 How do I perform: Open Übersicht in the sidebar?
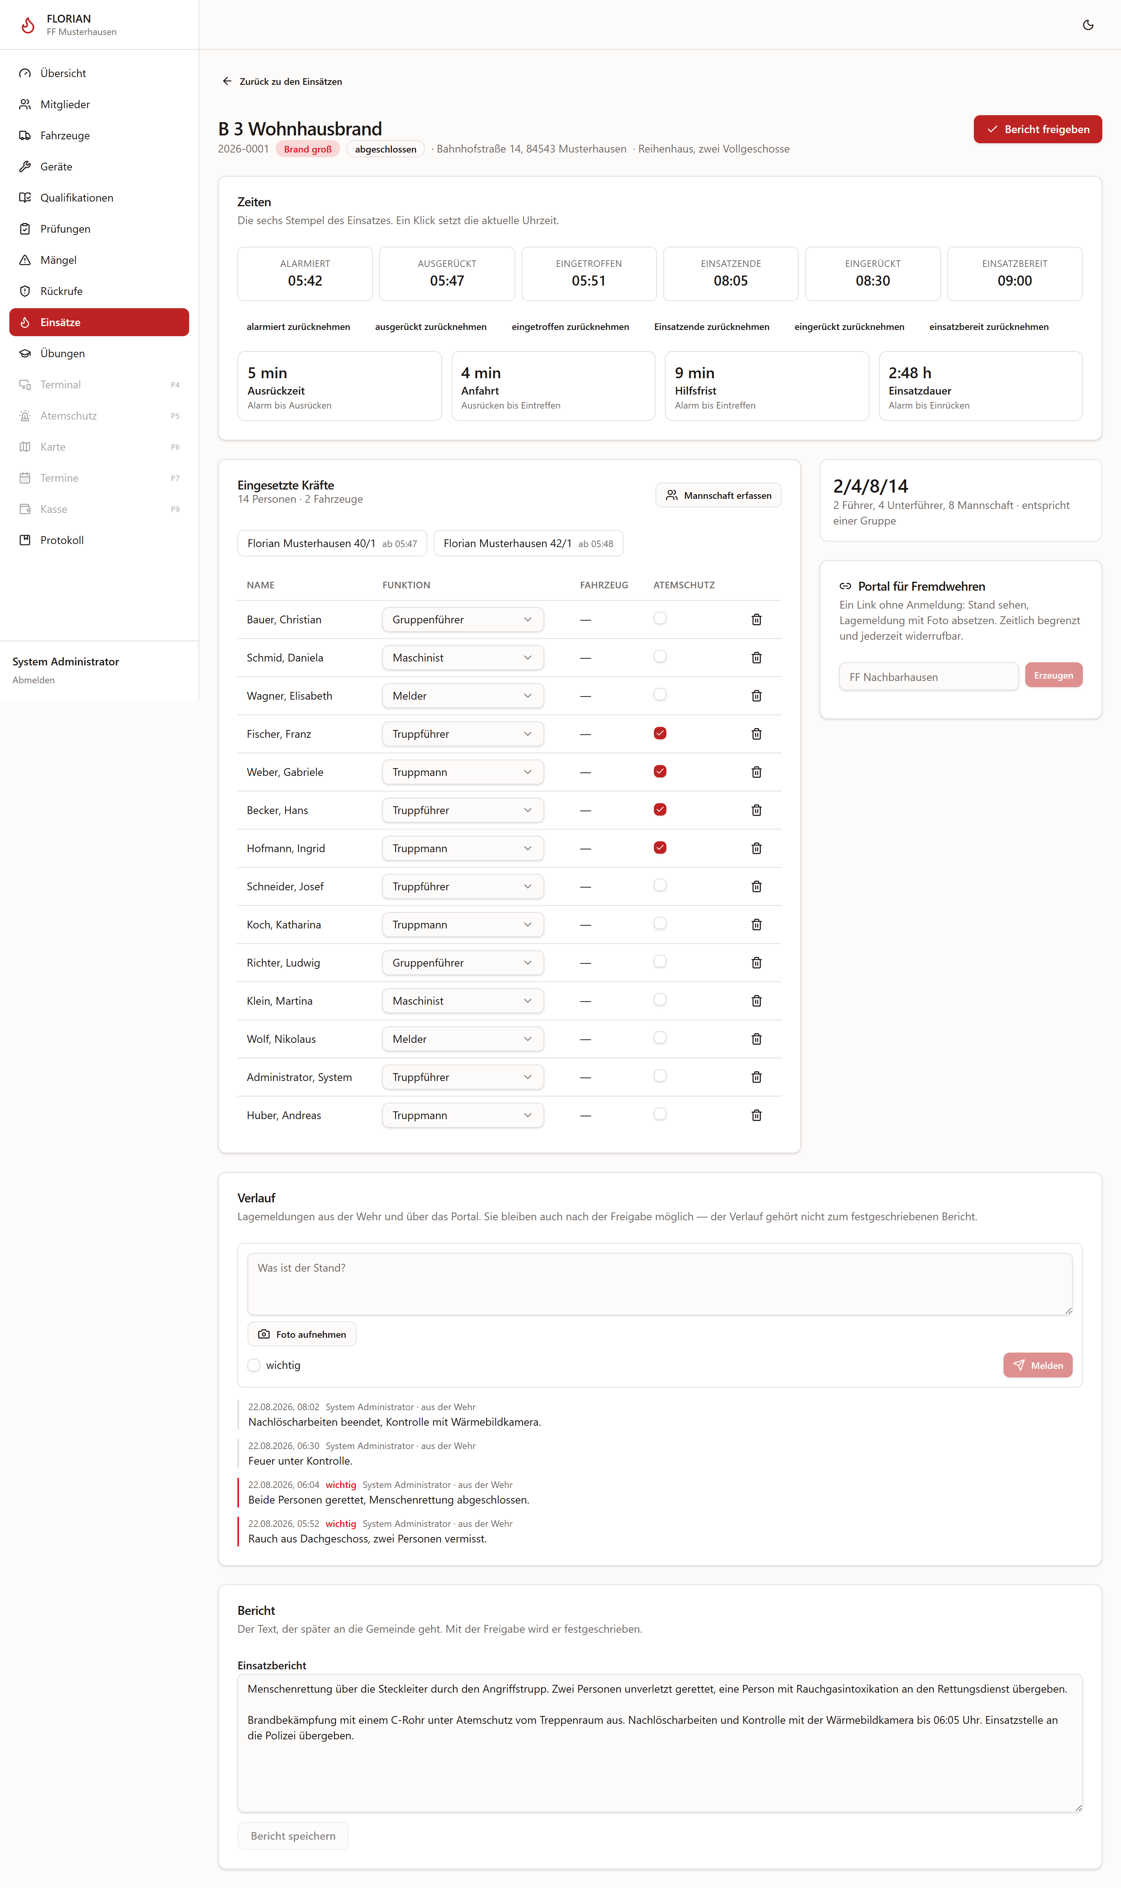pos(99,73)
